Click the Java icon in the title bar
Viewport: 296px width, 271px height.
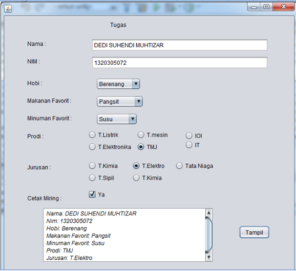click(x=8, y=9)
